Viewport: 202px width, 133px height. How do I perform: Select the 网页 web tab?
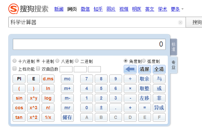click(72, 9)
